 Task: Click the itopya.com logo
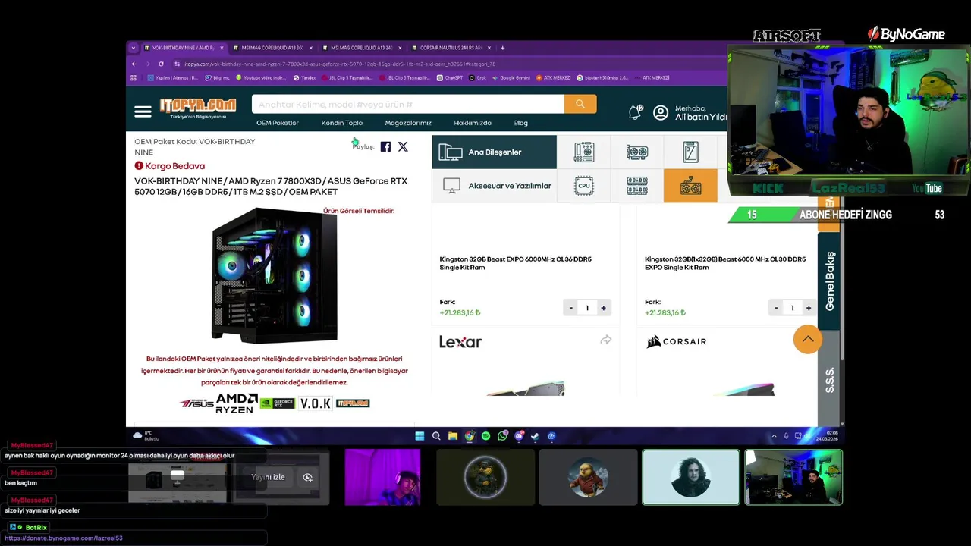click(x=197, y=108)
